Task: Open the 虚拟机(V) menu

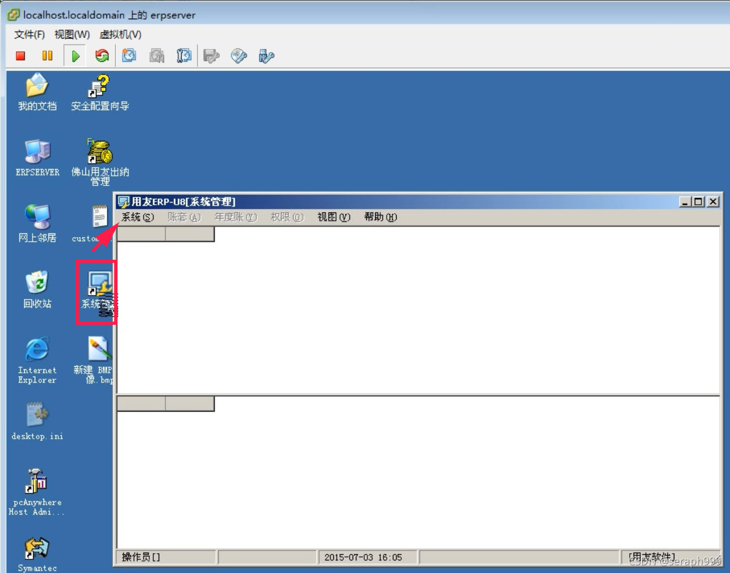Action: (120, 34)
